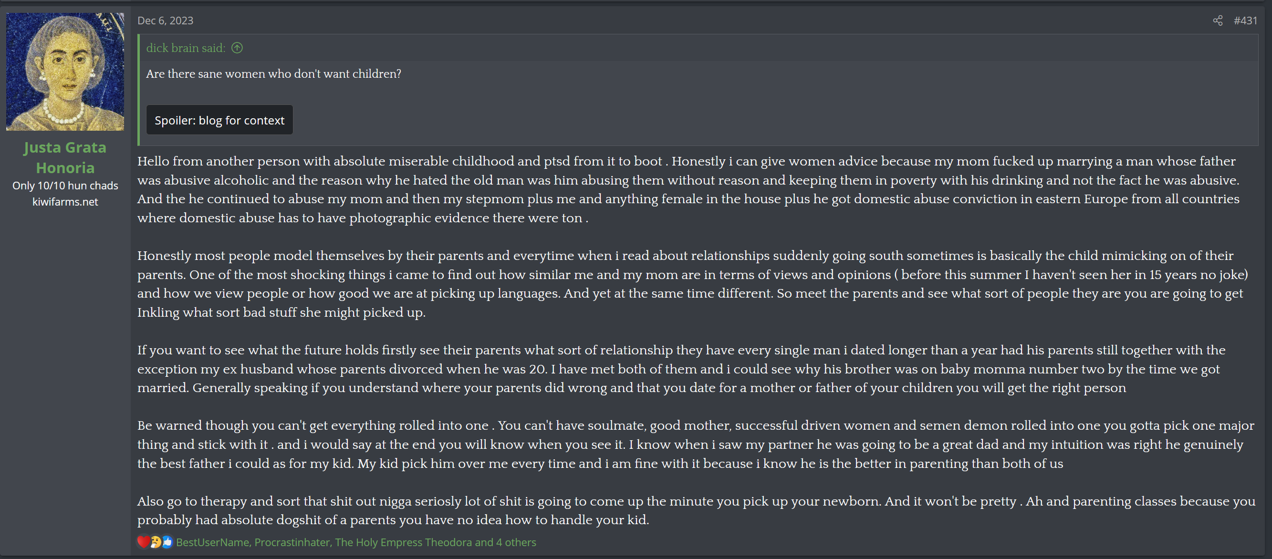The image size is (1272, 559).
Task: Click the paragraph starting 'Also go to therapy'
Action: tap(696, 511)
